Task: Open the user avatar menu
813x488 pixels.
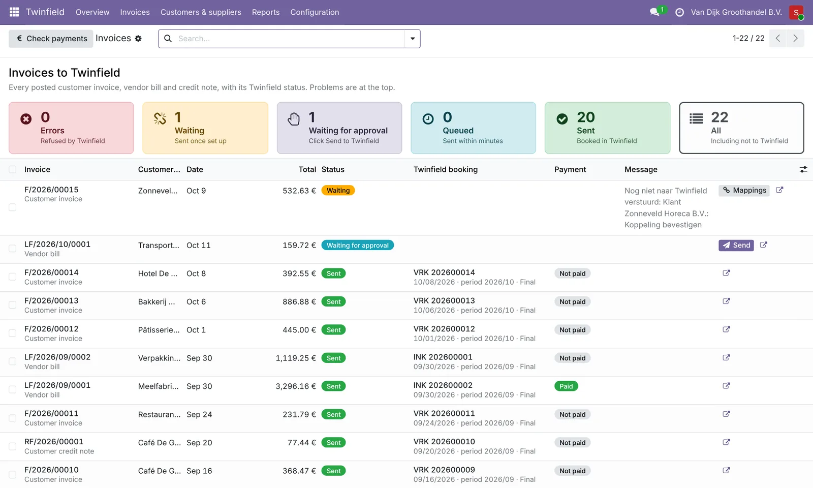Action: click(x=796, y=12)
